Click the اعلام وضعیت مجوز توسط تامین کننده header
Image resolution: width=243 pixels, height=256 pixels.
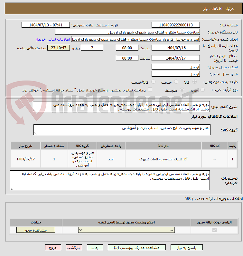[126, 222]
